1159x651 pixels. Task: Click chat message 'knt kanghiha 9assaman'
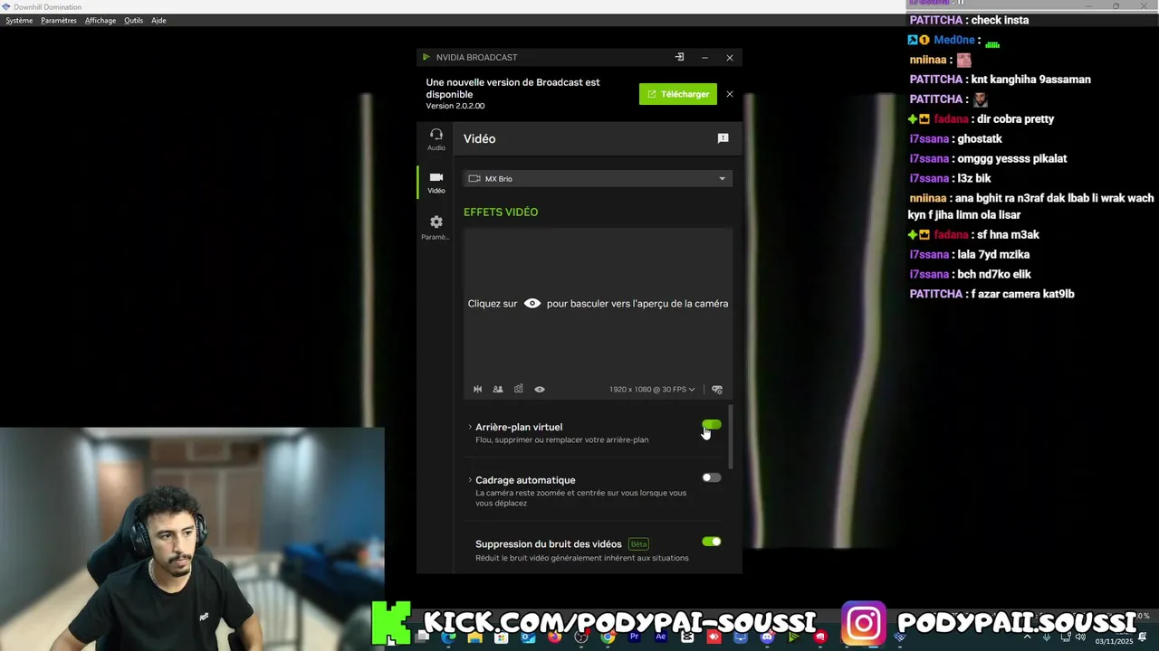(x=1031, y=80)
